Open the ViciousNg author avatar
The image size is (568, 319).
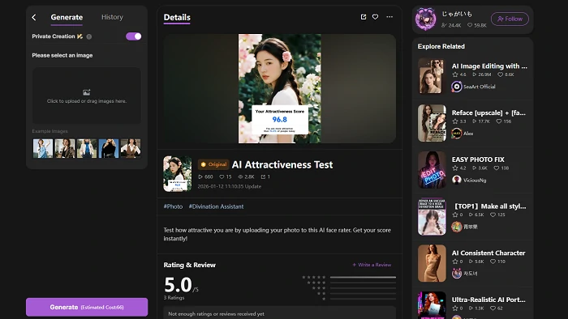(x=456, y=180)
